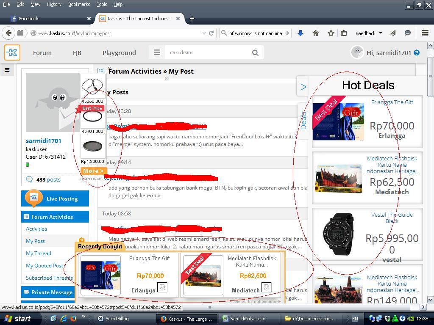Screen dimensions: 434x325
Task: Go to browser Home icon
Action: [x=315, y=33]
